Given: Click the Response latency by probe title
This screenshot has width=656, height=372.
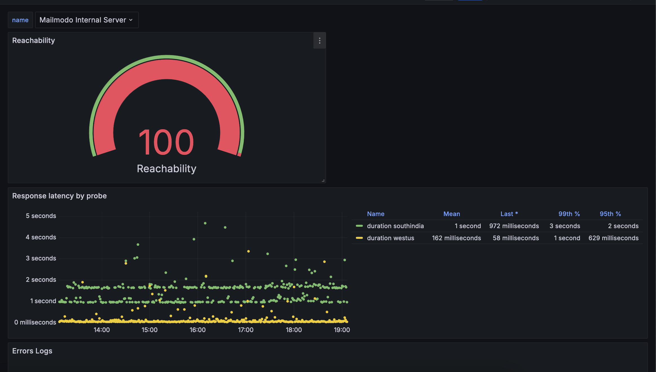Looking at the screenshot, I should coord(59,196).
